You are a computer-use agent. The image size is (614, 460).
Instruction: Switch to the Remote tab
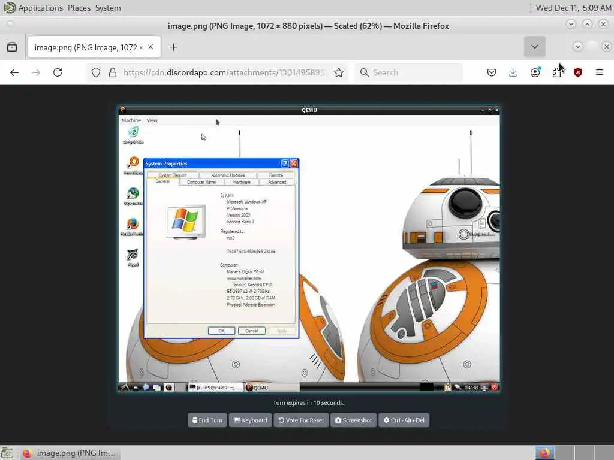(276, 175)
